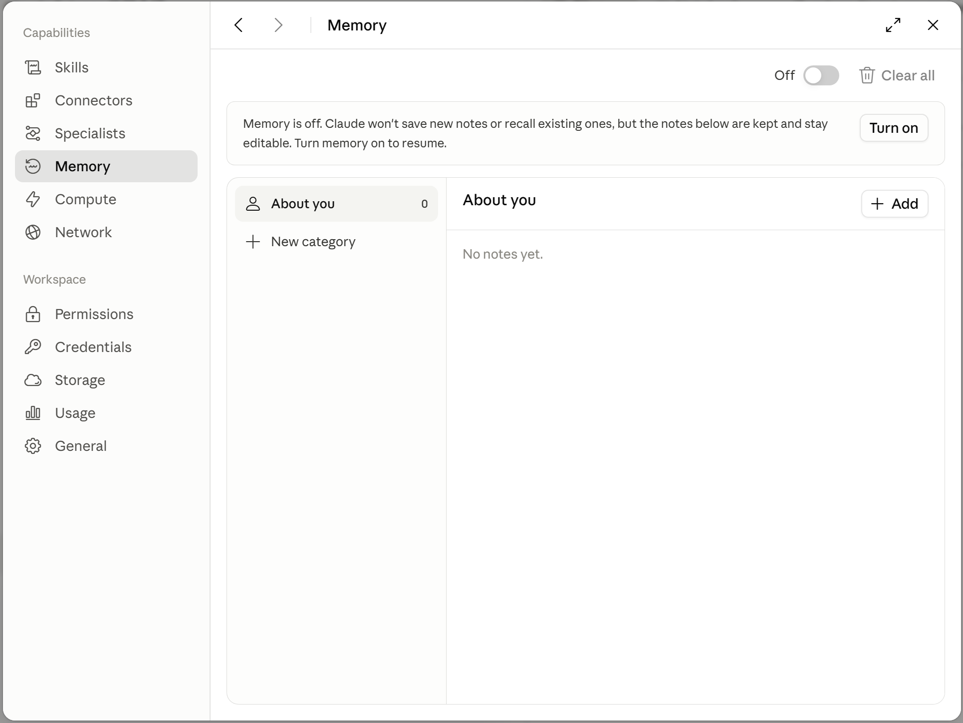Open the Credentials workspace settings
The width and height of the screenshot is (963, 723).
tap(106, 347)
